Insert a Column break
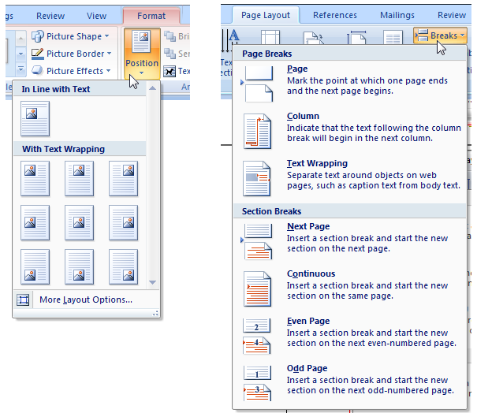Viewport: 477px width, 413px height. [x=349, y=131]
